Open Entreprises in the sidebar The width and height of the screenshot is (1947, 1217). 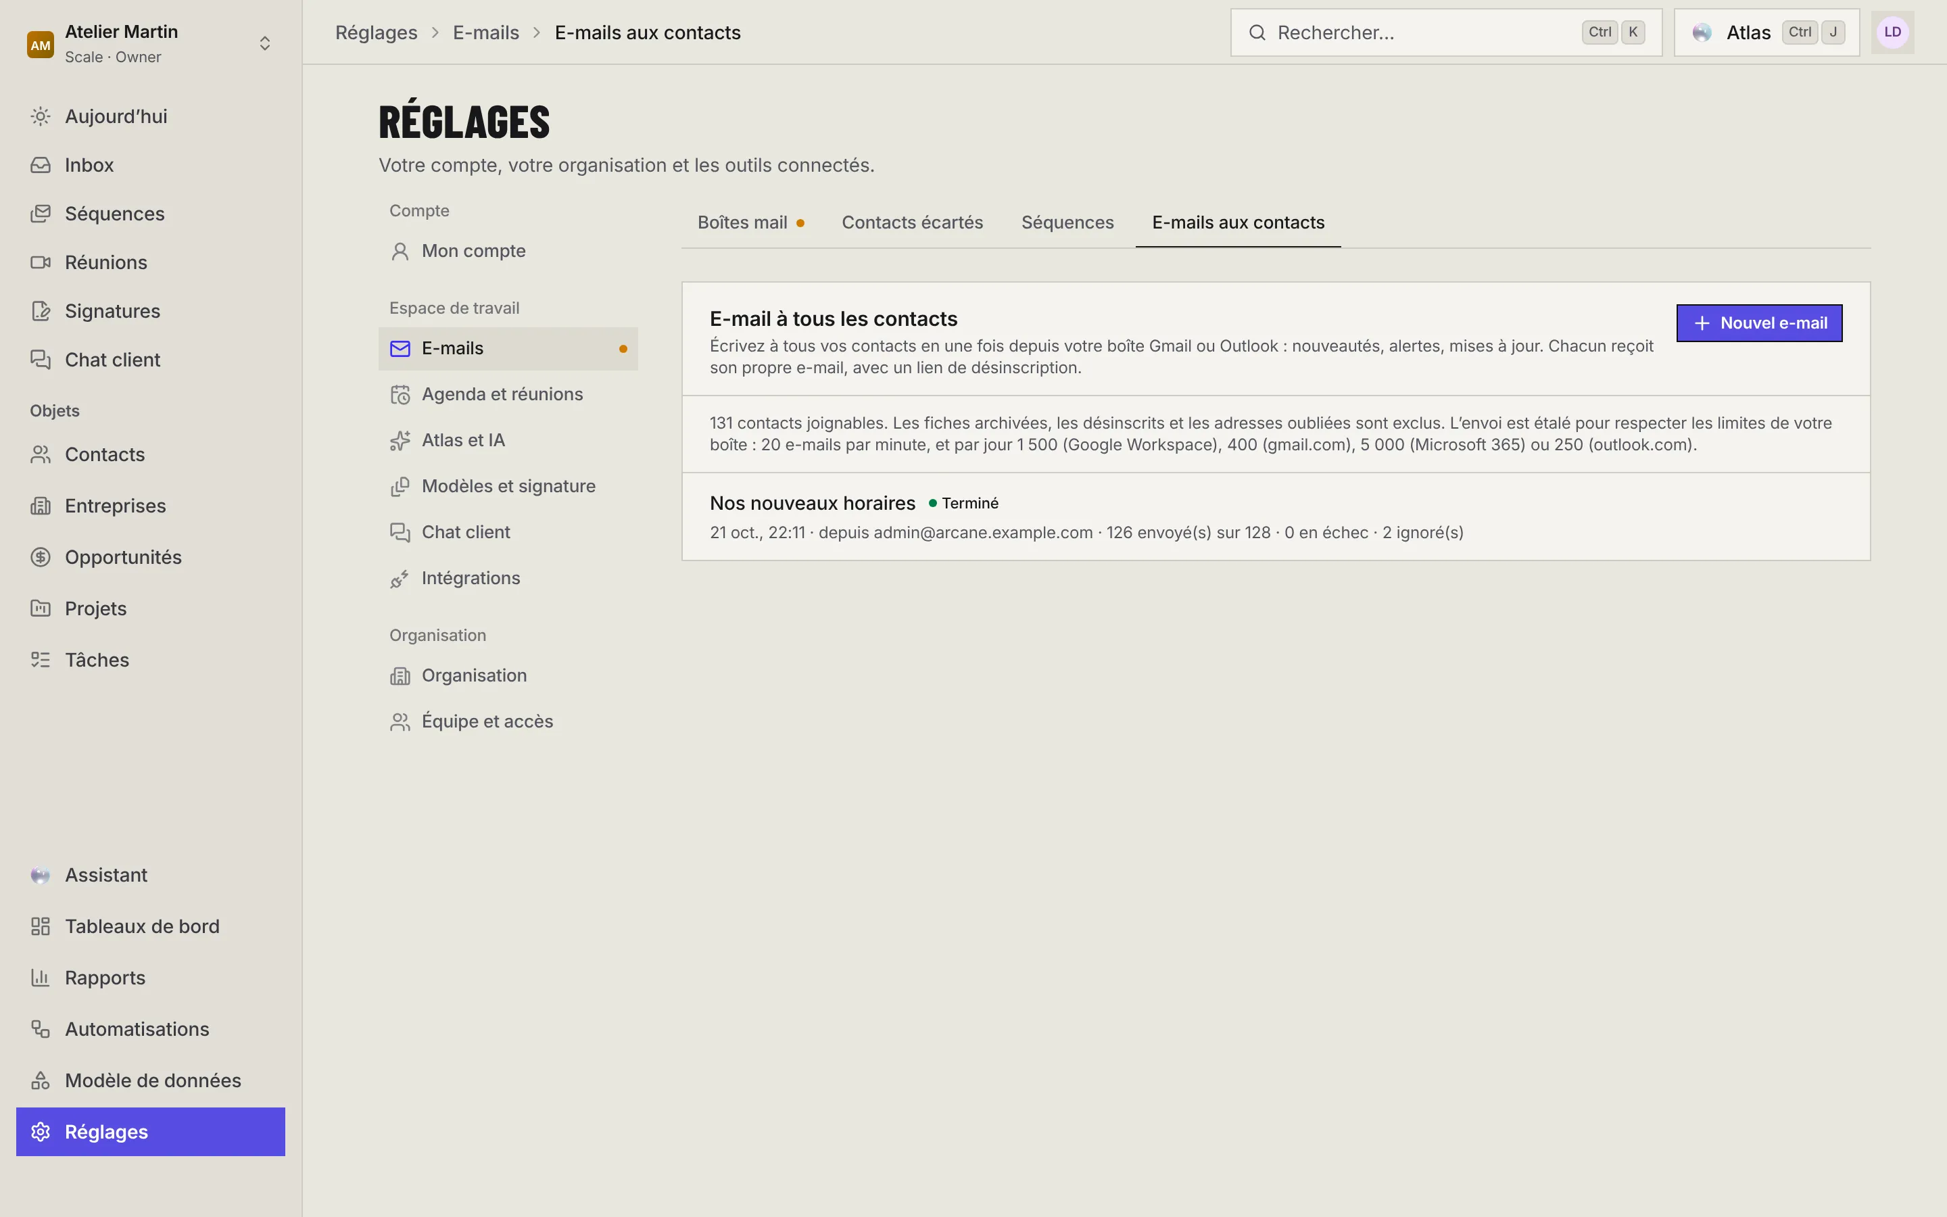pos(151,506)
